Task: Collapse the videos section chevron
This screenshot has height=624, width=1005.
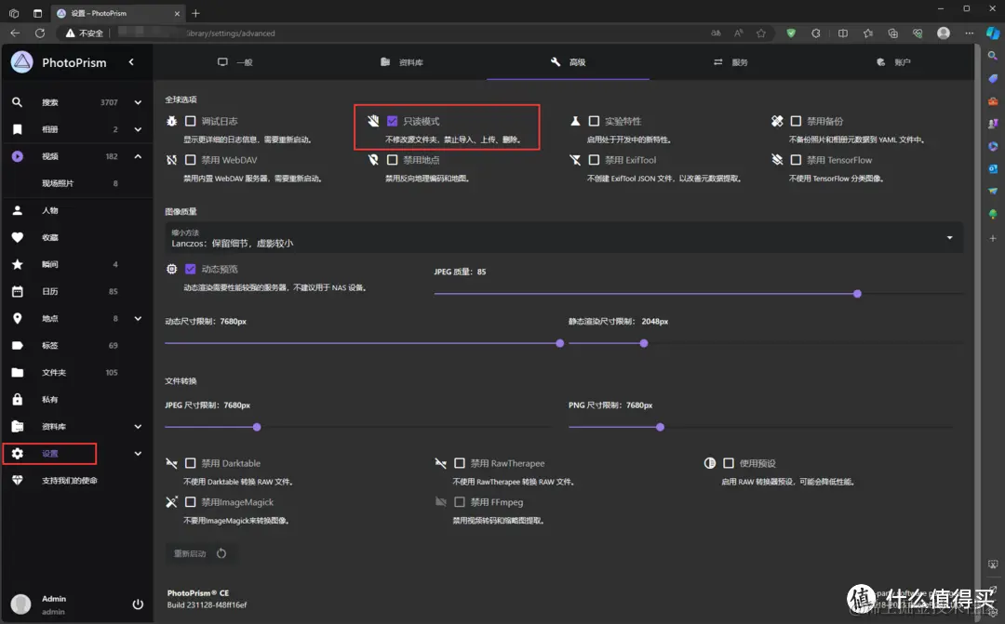Action: pyautogui.click(x=138, y=156)
